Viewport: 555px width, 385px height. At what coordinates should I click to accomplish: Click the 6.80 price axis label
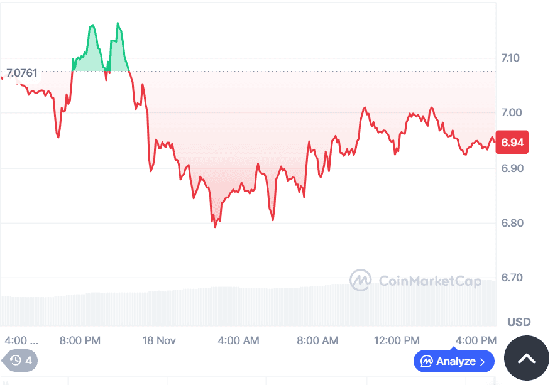512,223
